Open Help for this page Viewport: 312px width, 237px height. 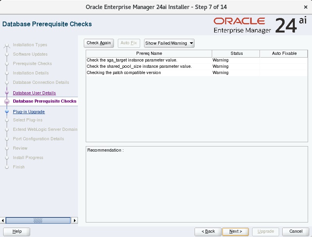click(x=17, y=232)
